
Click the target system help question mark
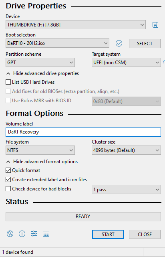pyautogui.click(x=163, y=62)
